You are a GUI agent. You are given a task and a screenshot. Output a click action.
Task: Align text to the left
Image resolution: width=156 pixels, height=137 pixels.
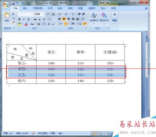[60, 19]
